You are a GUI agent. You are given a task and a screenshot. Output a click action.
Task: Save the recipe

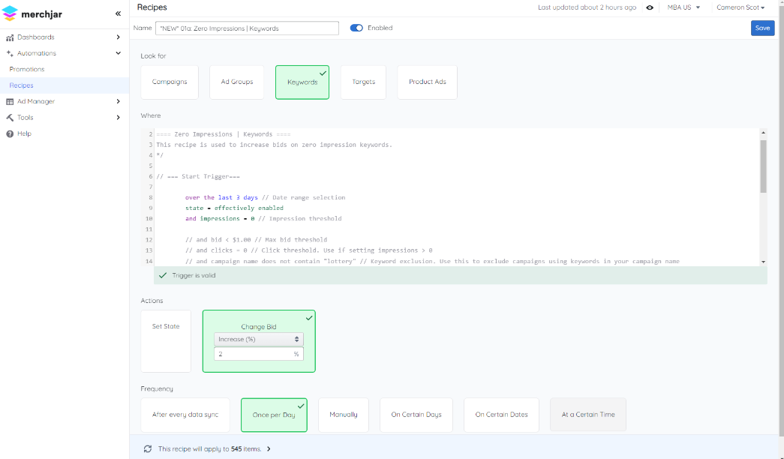(x=762, y=28)
